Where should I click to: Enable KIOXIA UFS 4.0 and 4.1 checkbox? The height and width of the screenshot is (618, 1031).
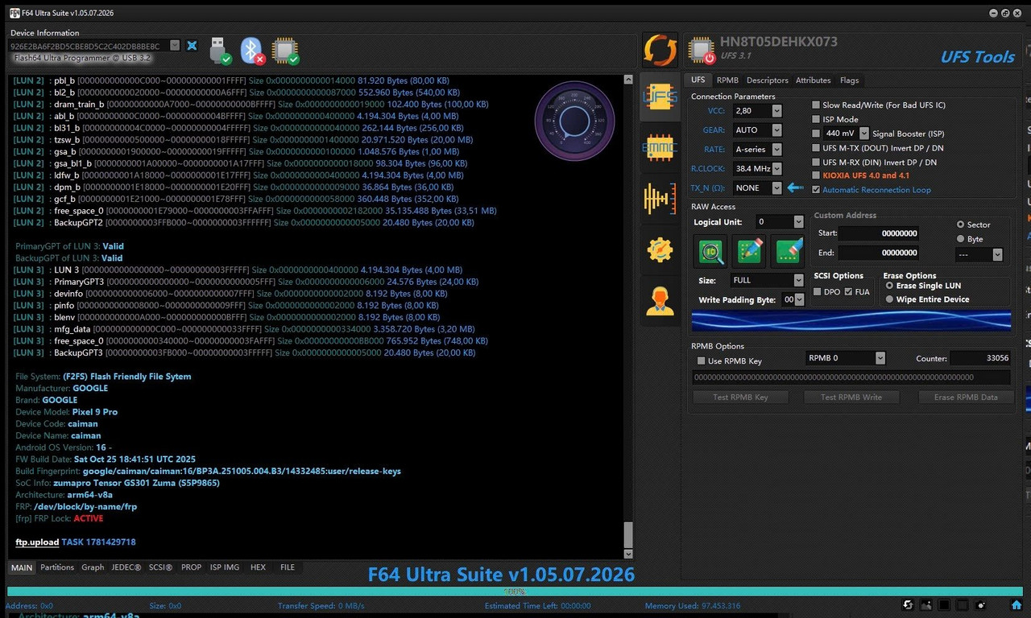(x=816, y=175)
